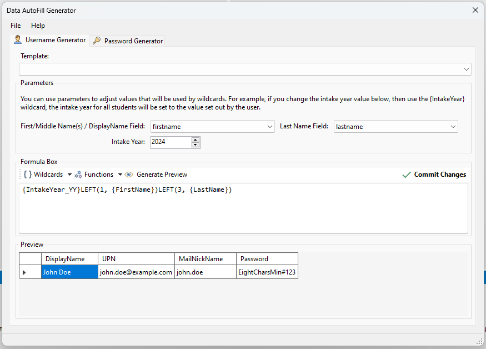
Task: Expand the Template dropdown
Action: pos(466,69)
